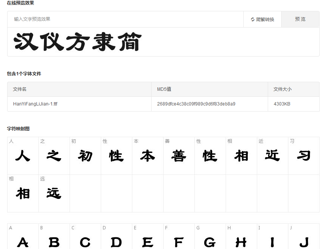Click the letter I glyph cell
The height and width of the screenshot is (249, 323).
273,237
